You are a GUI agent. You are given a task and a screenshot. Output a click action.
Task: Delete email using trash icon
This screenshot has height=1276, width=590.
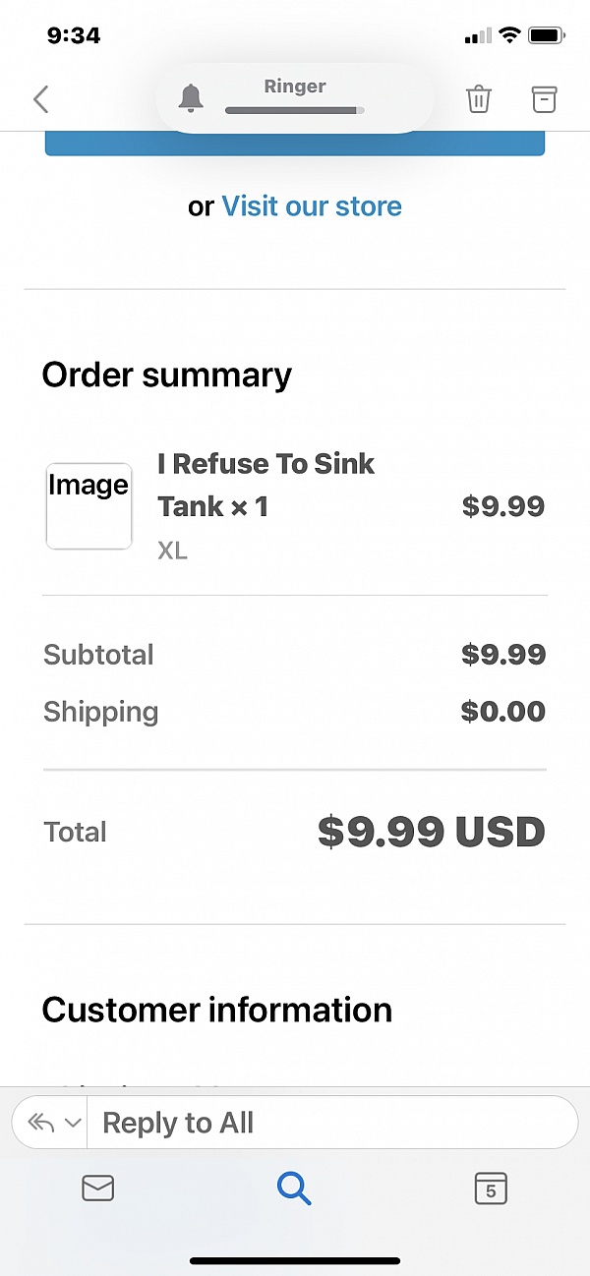pos(479,99)
